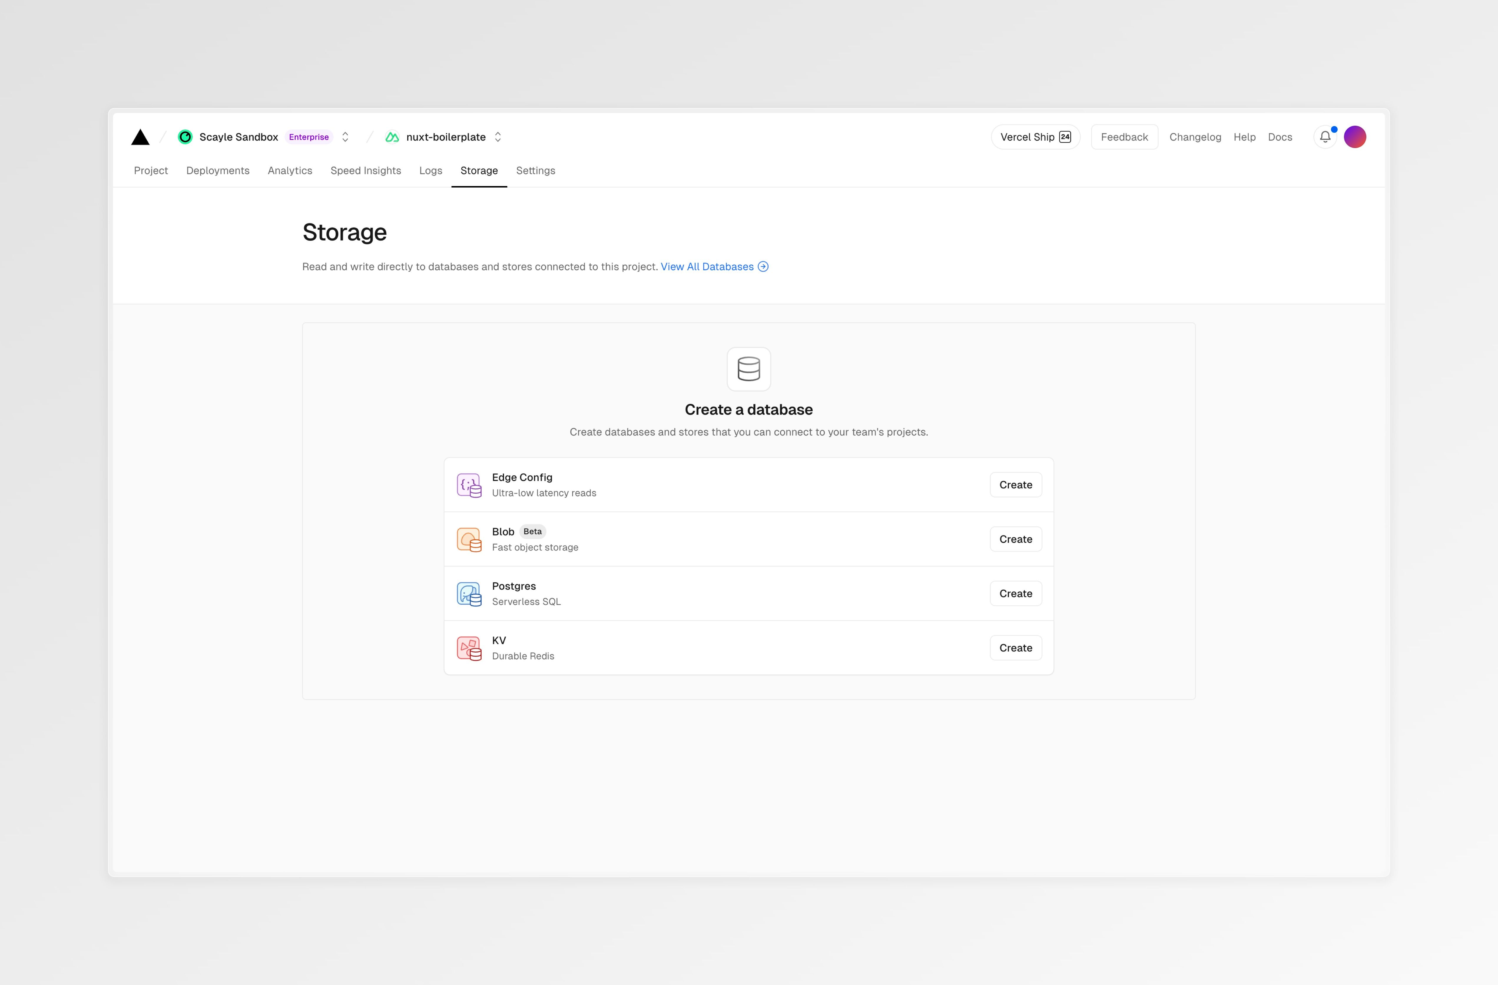Screen dimensions: 1498x985
Task: Go to the Settings tab
Action: pyautogui.click(x=536, y=170)
